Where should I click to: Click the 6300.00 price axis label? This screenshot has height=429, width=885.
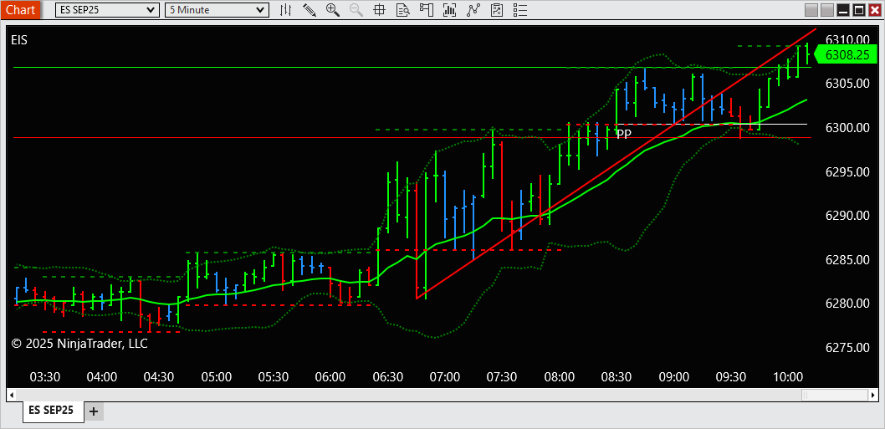pyautogui.click(x=847, y=128)
